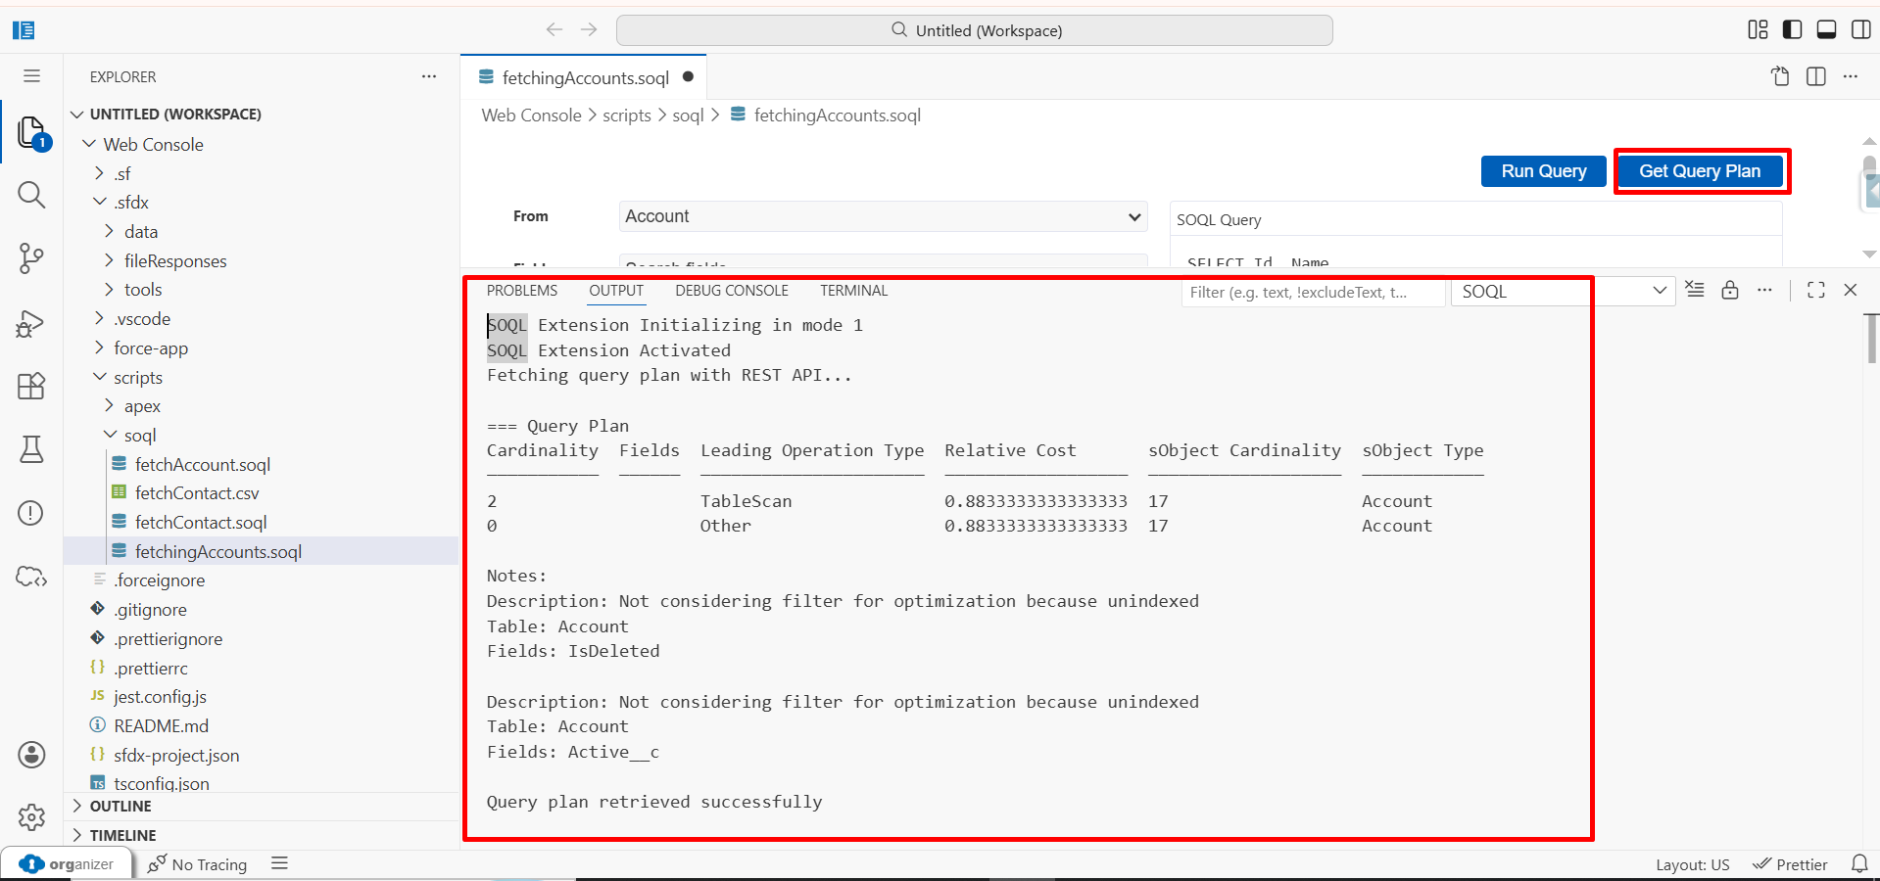
Task: Open editor More Actions ellipsis
Action: click(x=1850, y=76)
